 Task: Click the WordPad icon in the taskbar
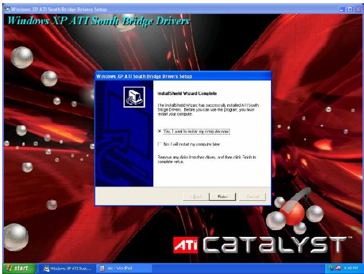[102, 268]
